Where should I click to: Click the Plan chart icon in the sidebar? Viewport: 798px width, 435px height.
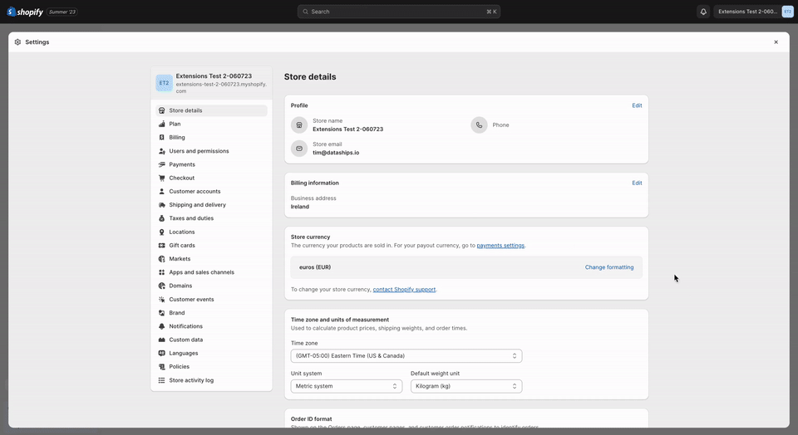point(162,124)
